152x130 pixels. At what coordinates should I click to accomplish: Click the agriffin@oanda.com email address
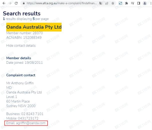pyautogui.click(x=31, y=123)
